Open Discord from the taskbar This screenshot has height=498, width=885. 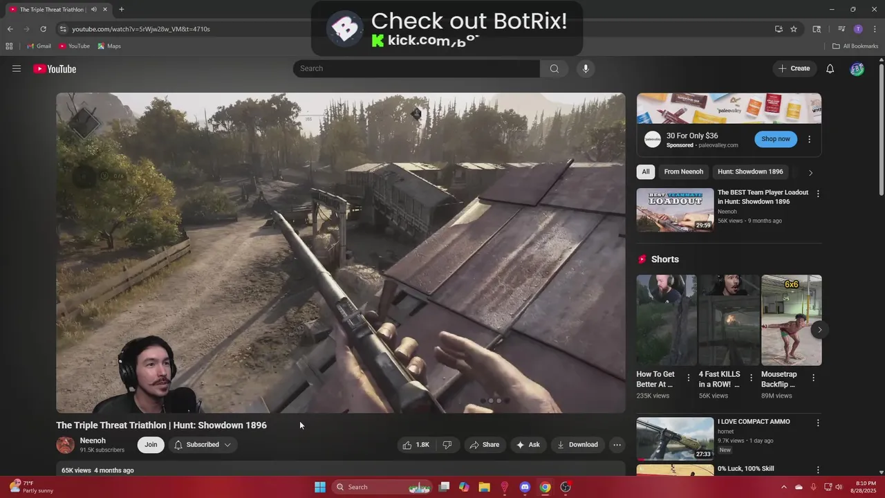(525, 487)
